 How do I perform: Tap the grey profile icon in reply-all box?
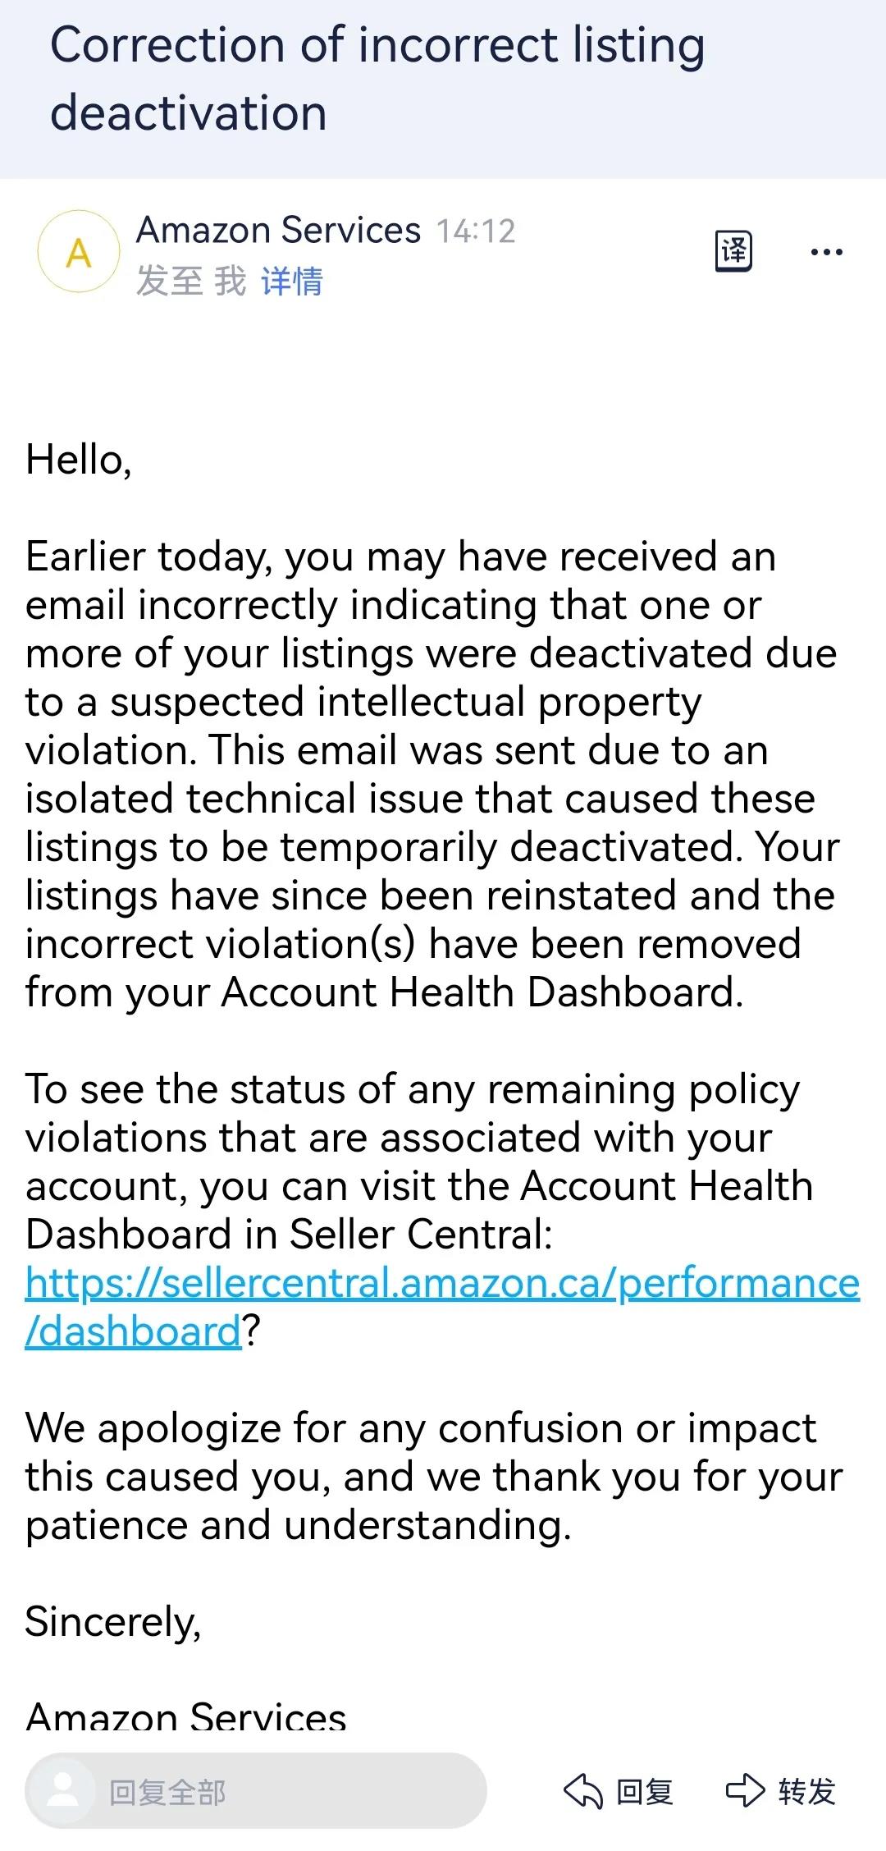[x=62, y=1790]
